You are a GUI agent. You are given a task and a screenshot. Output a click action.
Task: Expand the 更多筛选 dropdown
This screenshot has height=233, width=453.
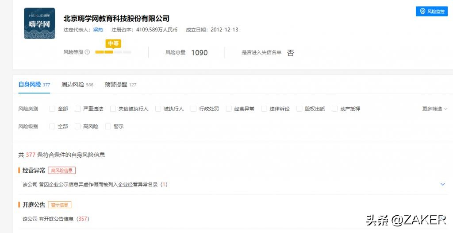(x=435, y=109)
